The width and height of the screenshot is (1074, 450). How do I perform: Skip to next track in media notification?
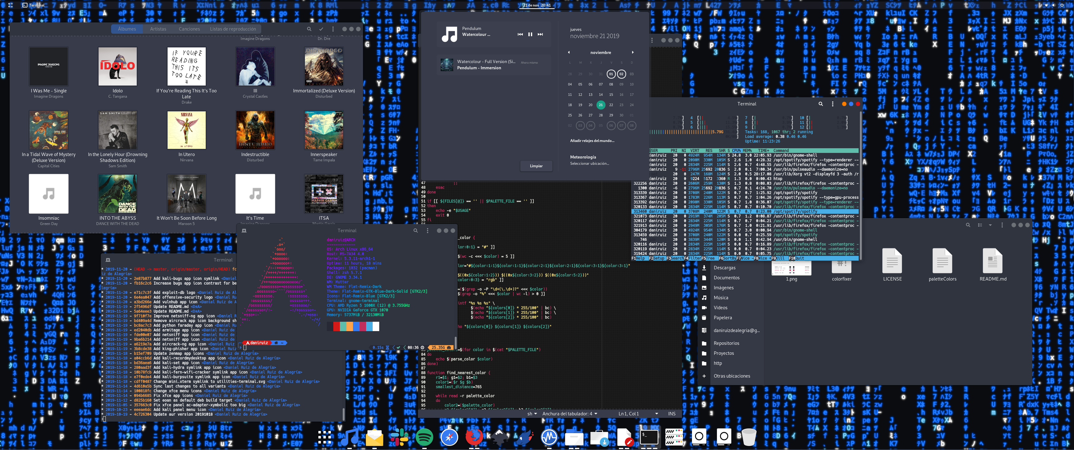[540, 35]
